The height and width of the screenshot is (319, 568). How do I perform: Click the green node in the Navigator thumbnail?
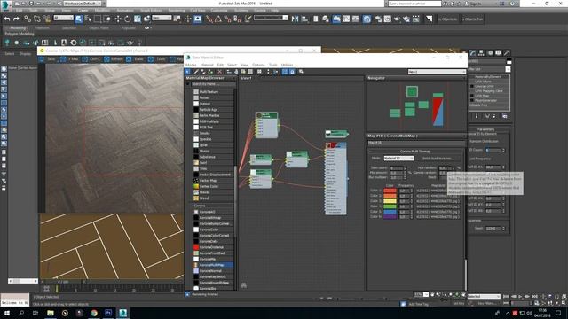coord(412,92)
